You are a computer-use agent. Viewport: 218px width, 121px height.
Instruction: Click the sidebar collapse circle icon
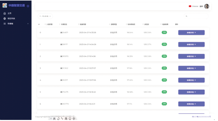point(28,6)
